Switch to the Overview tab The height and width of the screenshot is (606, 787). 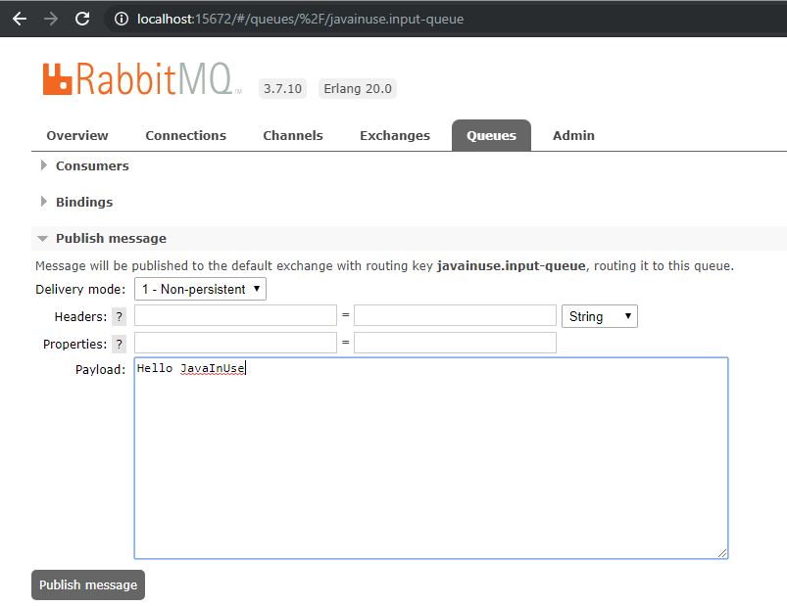[77, 135]
